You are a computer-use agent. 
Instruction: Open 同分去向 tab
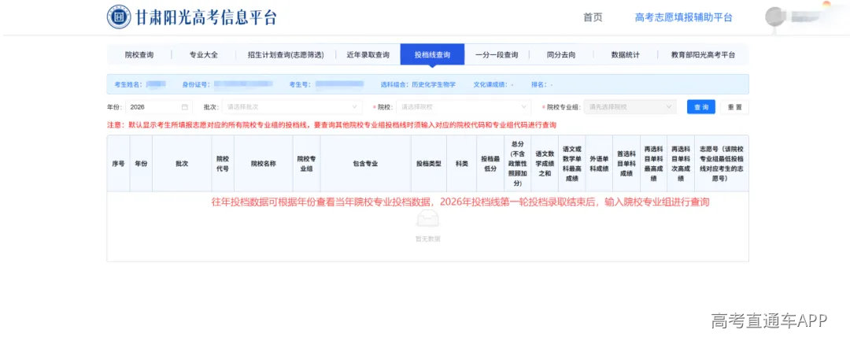click(x=561, y=55)
